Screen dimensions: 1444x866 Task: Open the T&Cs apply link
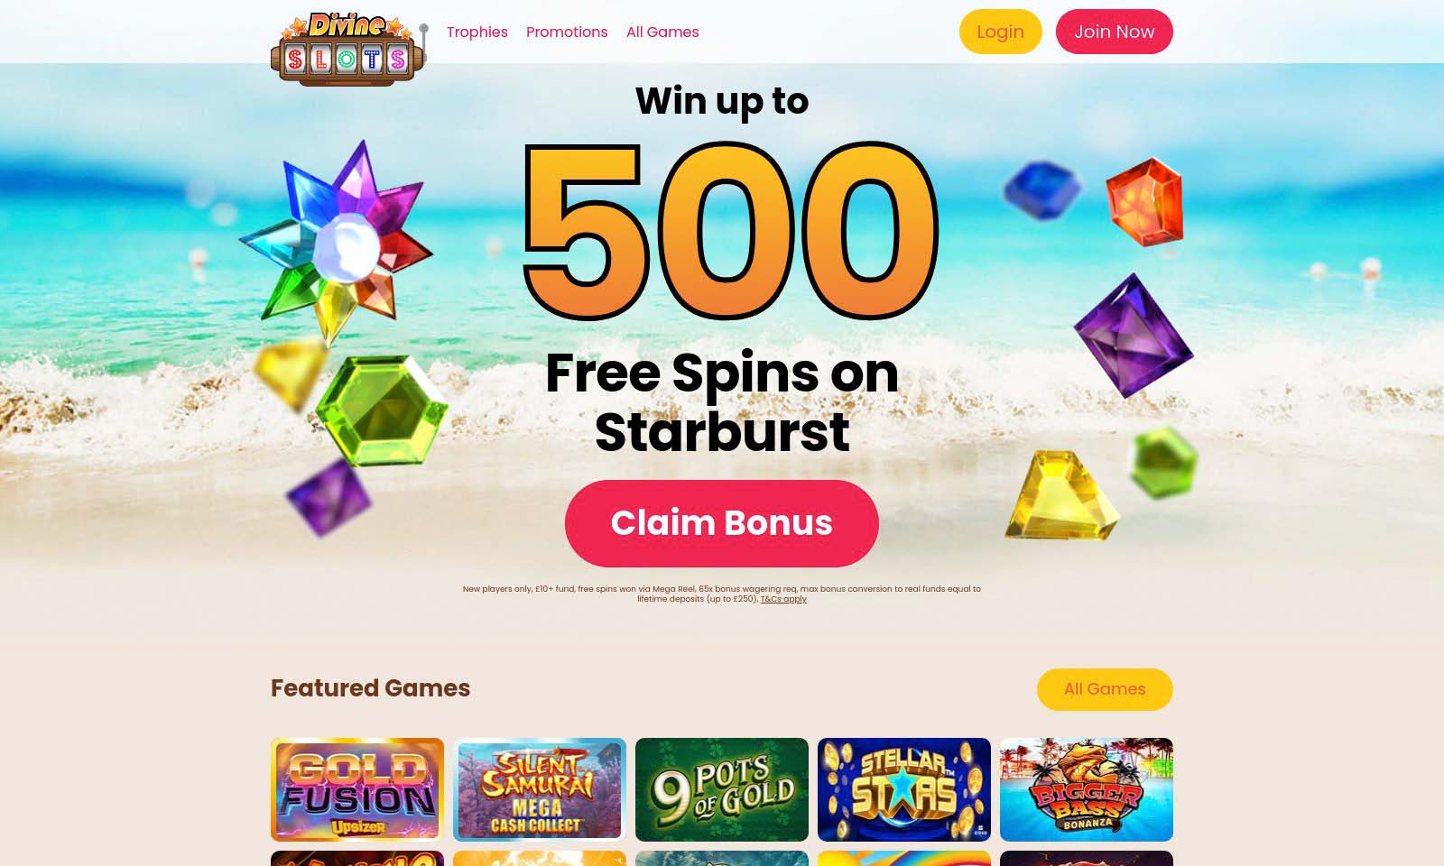point(783,599)
